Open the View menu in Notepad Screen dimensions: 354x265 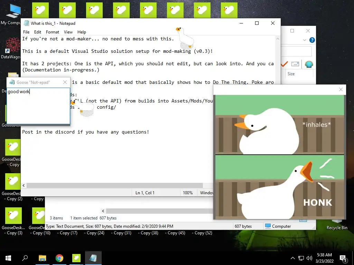point(68,32)
